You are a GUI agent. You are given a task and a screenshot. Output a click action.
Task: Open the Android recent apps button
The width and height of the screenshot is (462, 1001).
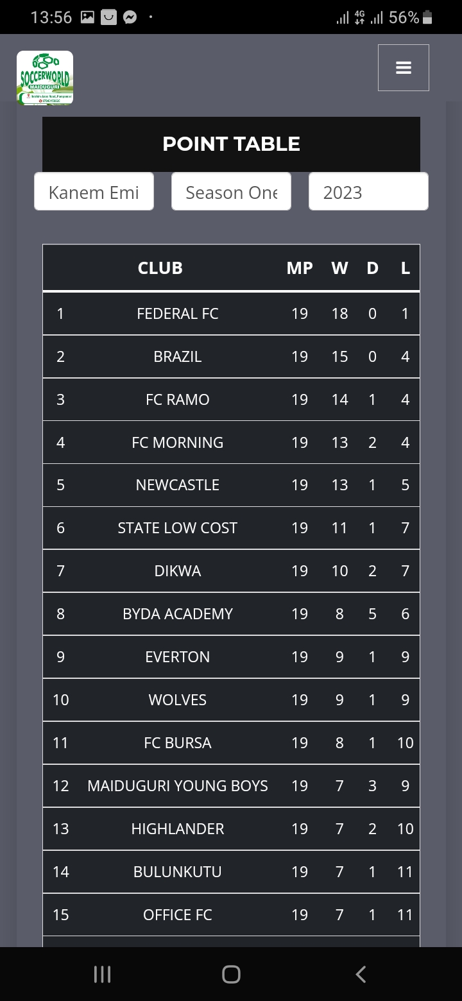(x=102, y=974)
